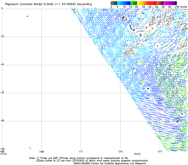Click the magenta 40-45 knots legend segment
The height and width of the screenshot is (165, 188).
(x=167, y=3)
